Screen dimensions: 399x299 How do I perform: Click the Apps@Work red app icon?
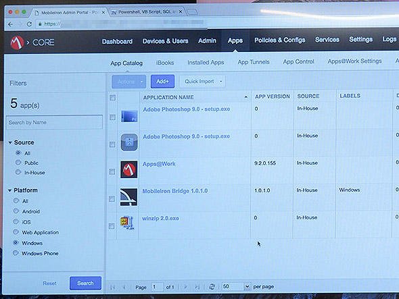tap(129, 169)
